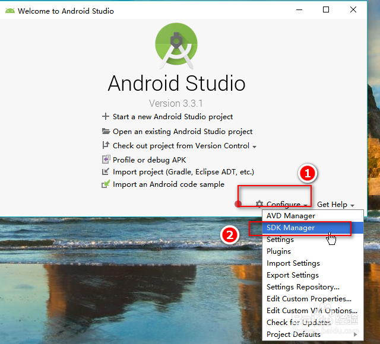
Task: Select Import Settings menu entry
Action: (x=313, y=263)
